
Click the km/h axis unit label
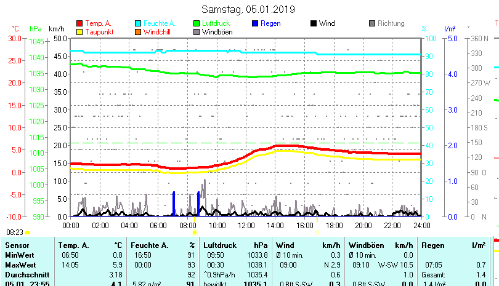click(56, 29)
